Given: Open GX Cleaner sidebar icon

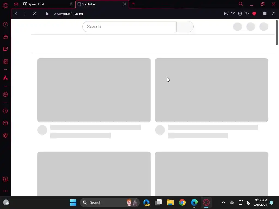Looking at the screenshot, I should pos(5,37).
